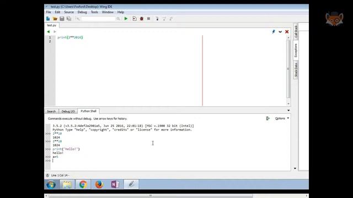Image resolution: width=353 pixels, height=198 pixels.
Task: Click the Open File folder icon
Action: pos(55,19)
